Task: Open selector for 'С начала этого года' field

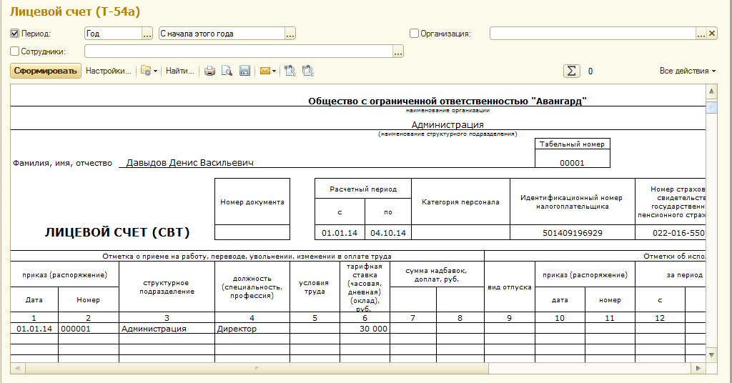Action: pyautogui.click(x=290, y=34)
